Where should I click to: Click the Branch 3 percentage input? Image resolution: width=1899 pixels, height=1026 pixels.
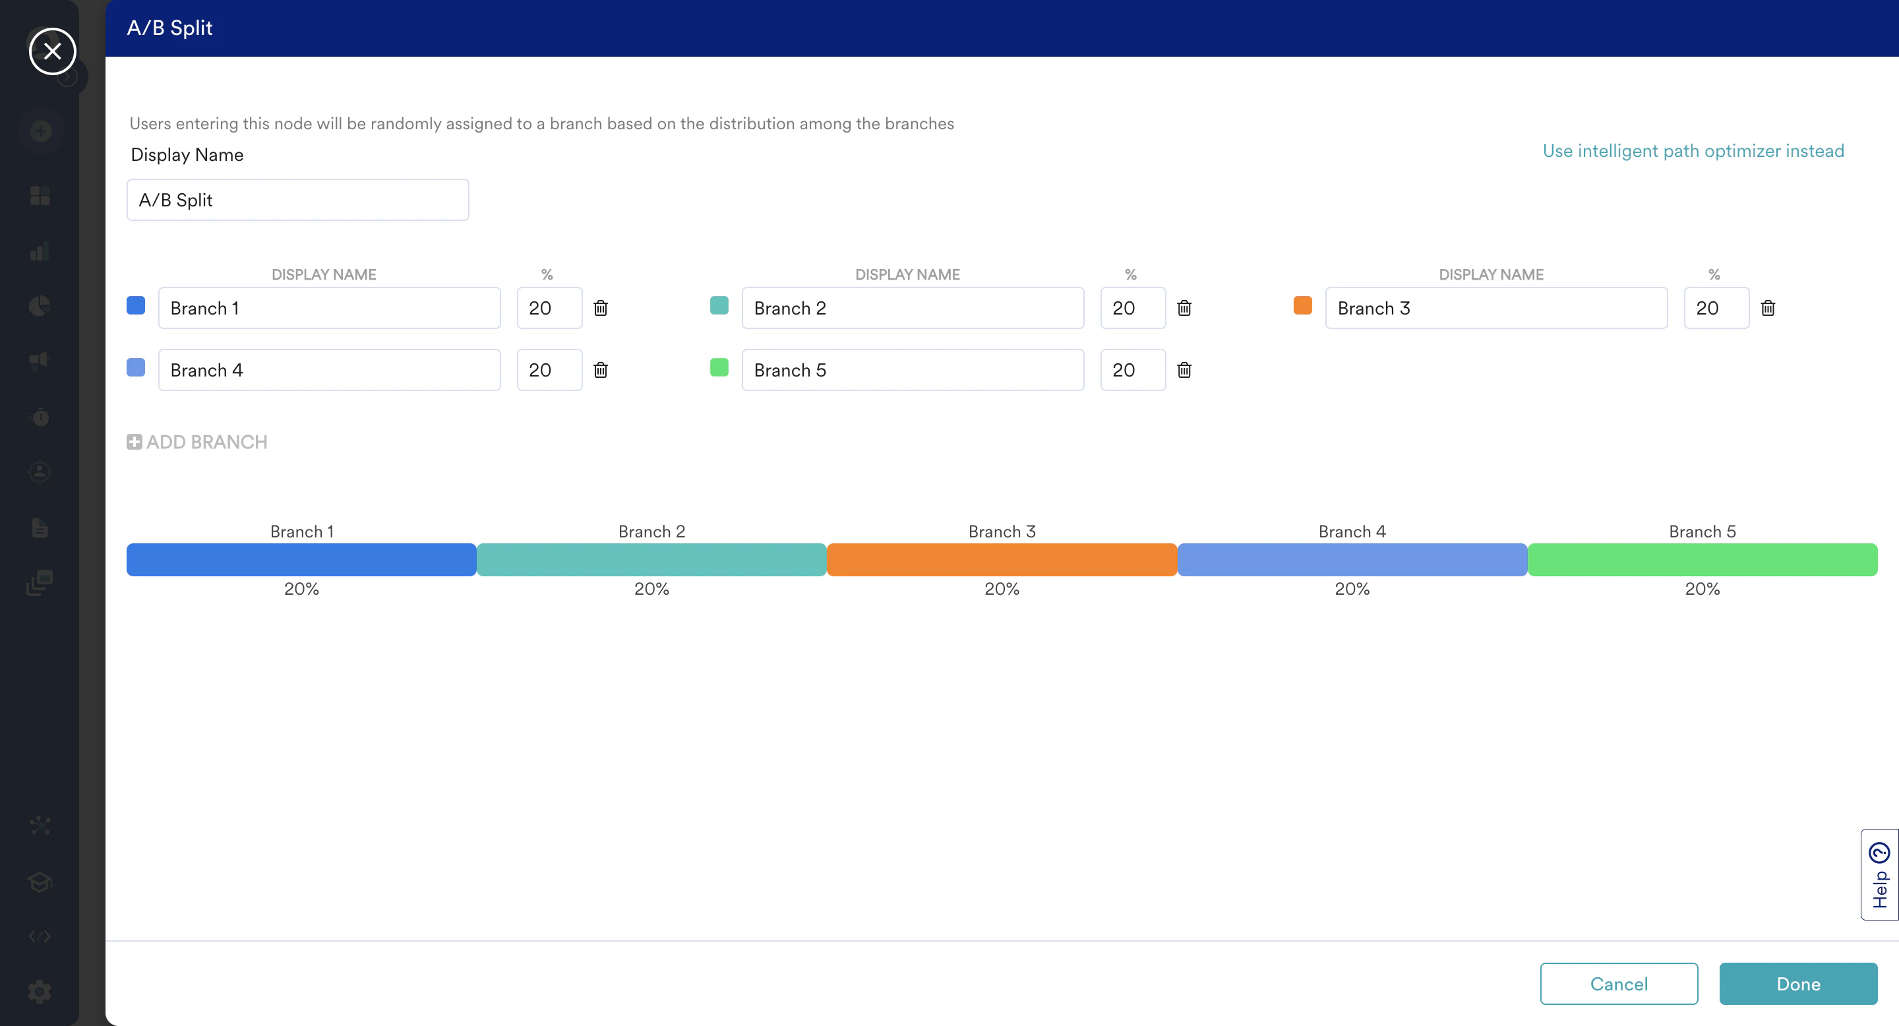point(1716,308)
